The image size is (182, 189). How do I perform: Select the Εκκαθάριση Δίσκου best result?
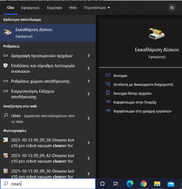click(48, 33)
